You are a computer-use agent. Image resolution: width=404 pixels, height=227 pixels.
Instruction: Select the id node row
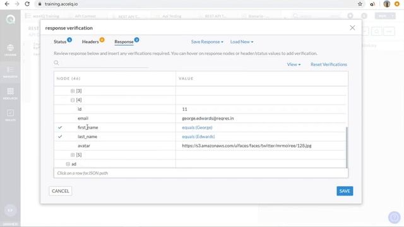pyautogui.click(x=200, y=109)
